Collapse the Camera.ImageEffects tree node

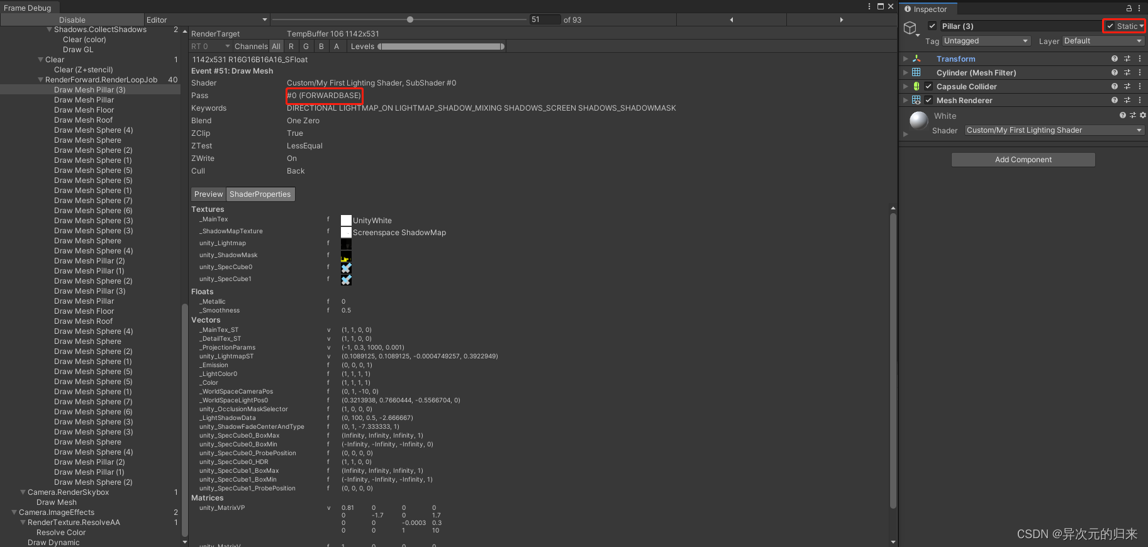(x=14, y=512)
